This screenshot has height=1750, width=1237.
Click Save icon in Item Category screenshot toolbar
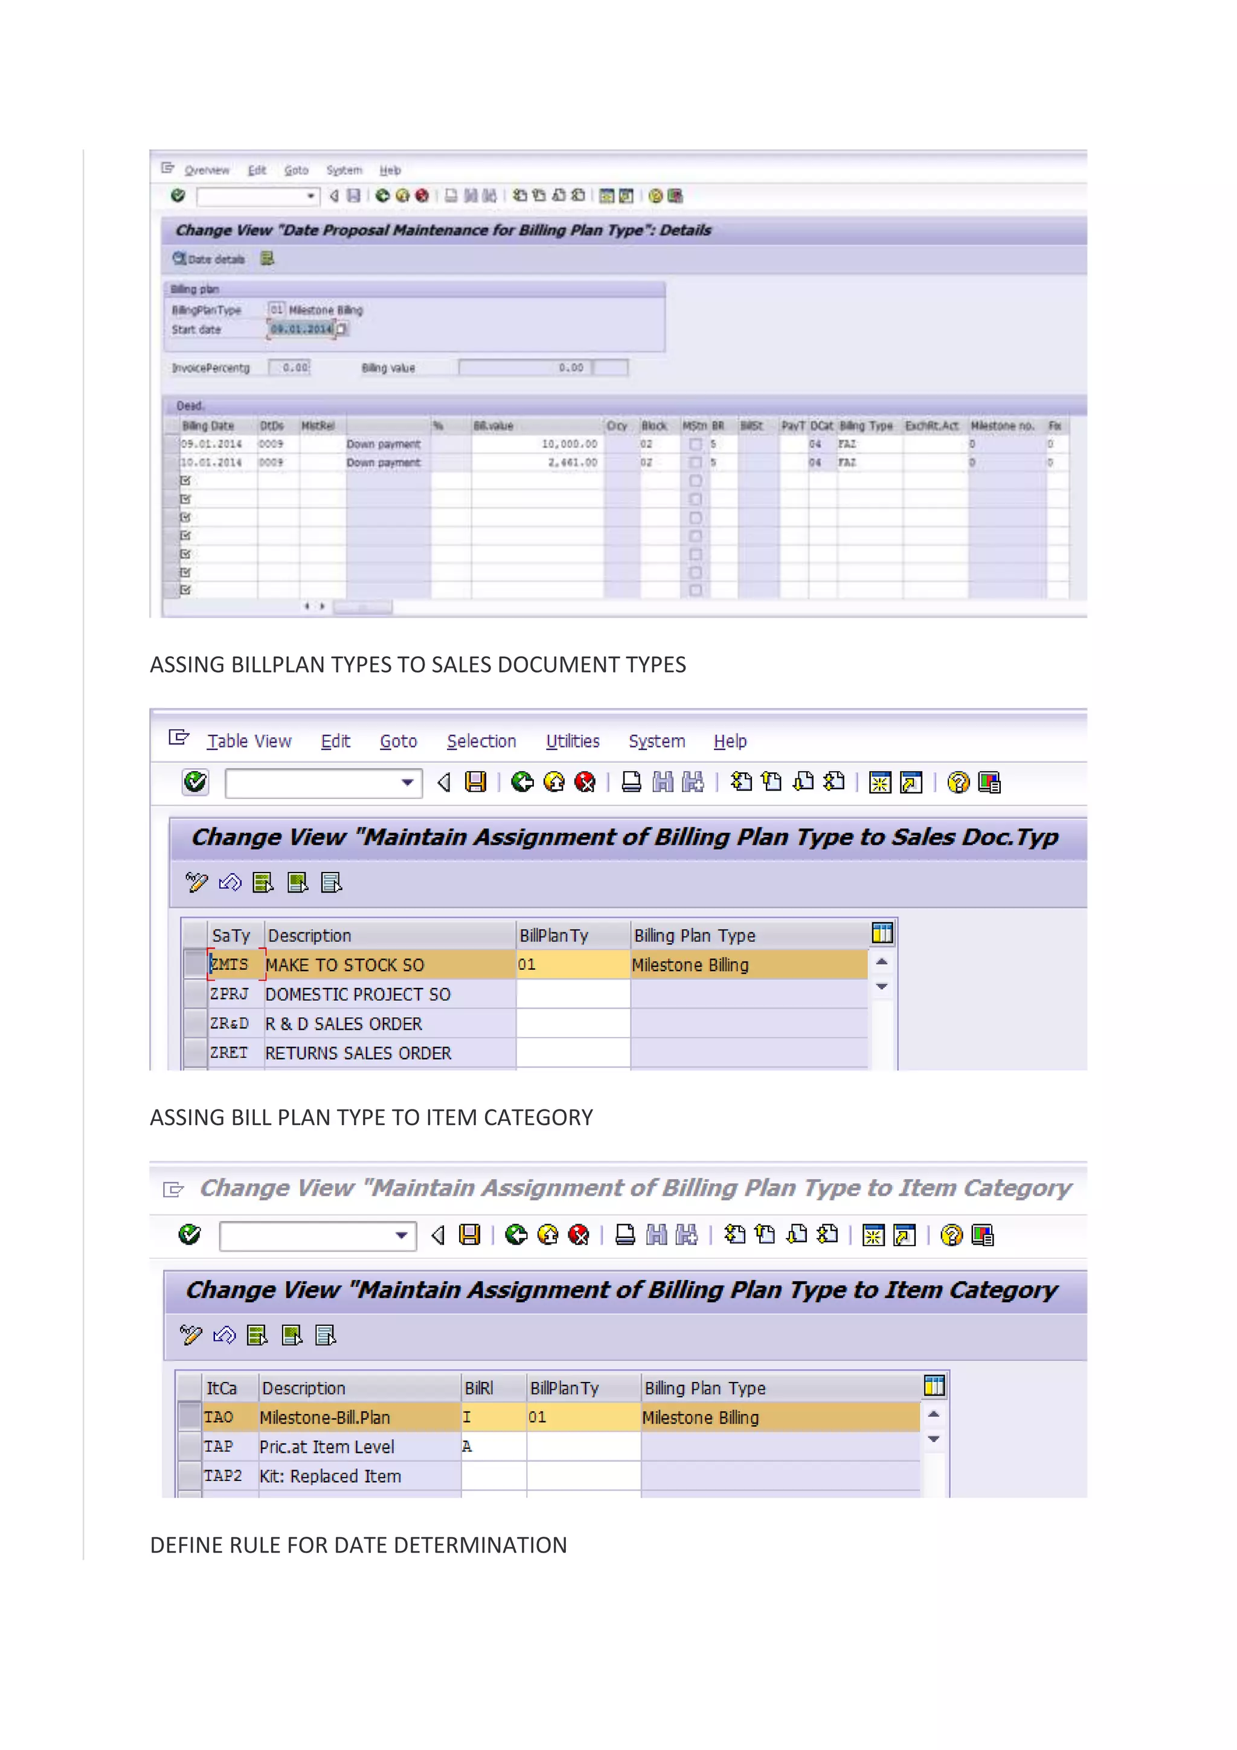tap(470, 1235)
